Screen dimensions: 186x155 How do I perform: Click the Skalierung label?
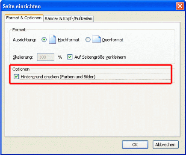point(23,57)
